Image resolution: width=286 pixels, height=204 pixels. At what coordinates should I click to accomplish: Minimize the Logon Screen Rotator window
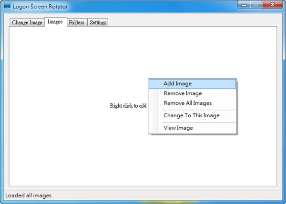(x=244, y=5)
